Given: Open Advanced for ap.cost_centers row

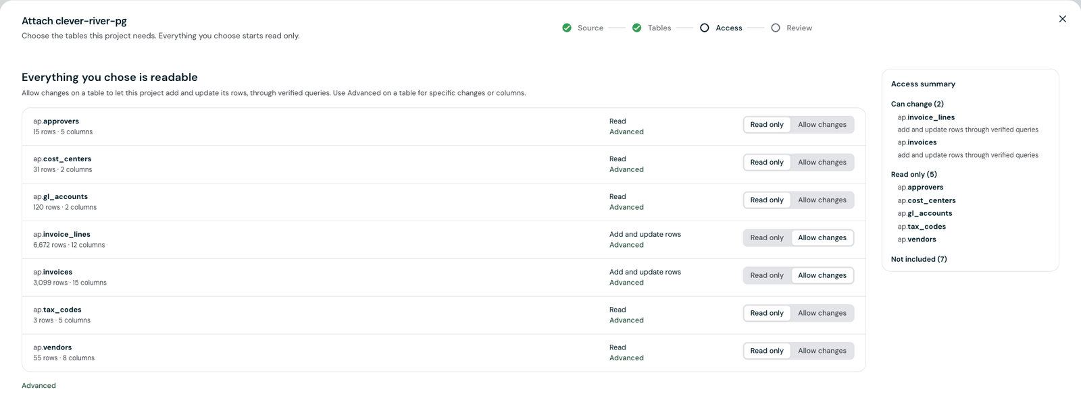Looking at the screenshot, I should [x=626, y=170].
